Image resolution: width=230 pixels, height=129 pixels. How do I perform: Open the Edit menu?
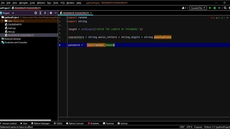coord(9,3)
